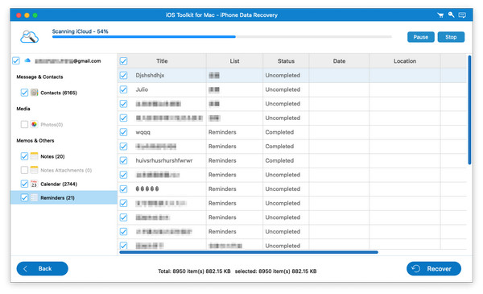Uncheck the Julio reminder row checkbox
483x294 pixels.
click(123, 89)
